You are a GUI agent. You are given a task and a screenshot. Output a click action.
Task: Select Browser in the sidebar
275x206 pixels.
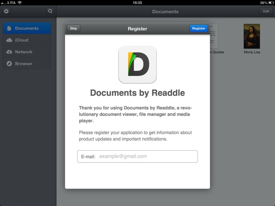point(27,64)
